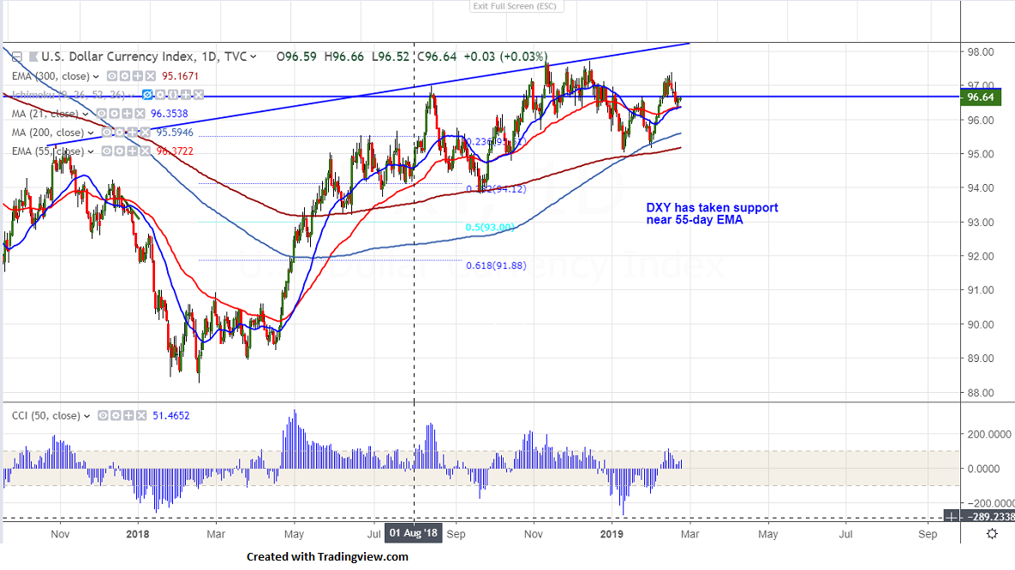Hide the MA 21 indicator
The width and height of the screenshot is (1015, 570).
coord(101,114)
